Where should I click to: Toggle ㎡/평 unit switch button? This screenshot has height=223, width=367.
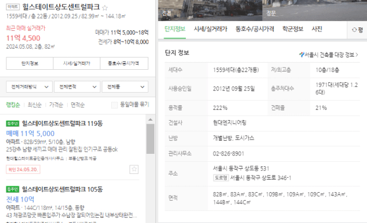click(357, 30)
